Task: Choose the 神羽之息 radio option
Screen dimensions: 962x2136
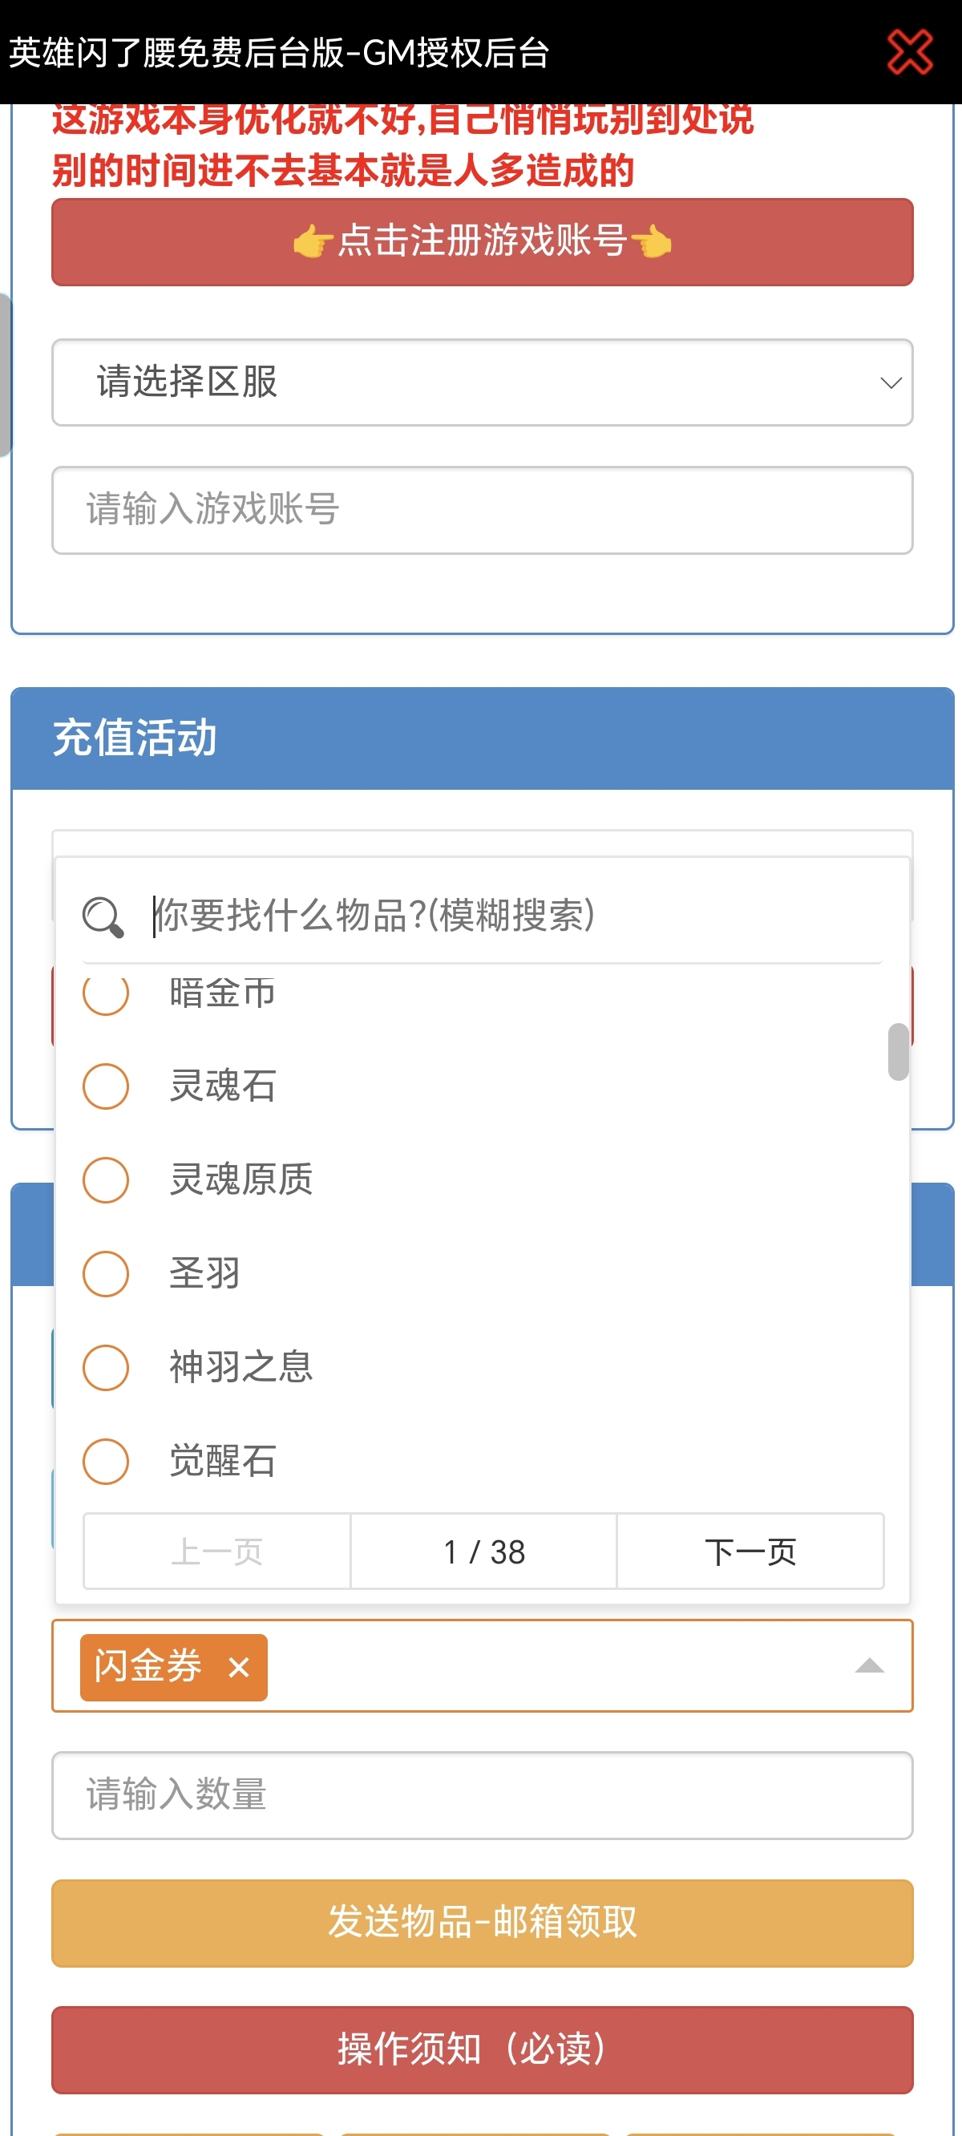Action: 106,1366
